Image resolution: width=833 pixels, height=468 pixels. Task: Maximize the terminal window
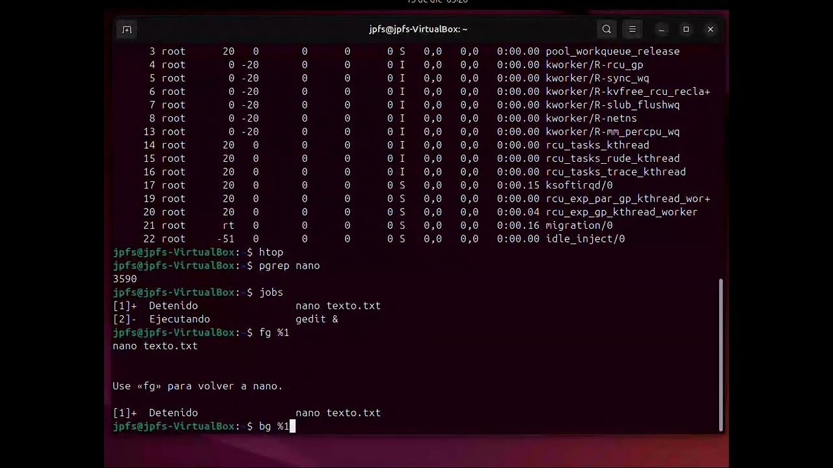point(686,29)
